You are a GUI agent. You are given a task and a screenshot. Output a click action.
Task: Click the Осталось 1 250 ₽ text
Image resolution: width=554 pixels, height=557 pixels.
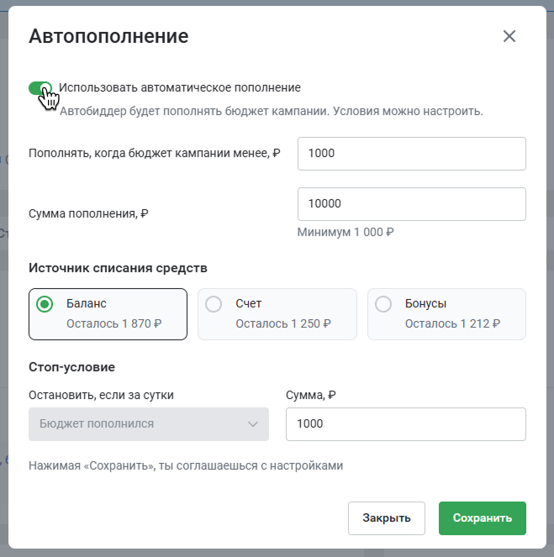coord(283,323)
